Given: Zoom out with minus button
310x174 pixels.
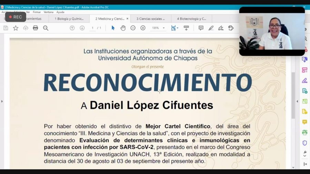Looking at the screenshot, I should tap(133, 28).
